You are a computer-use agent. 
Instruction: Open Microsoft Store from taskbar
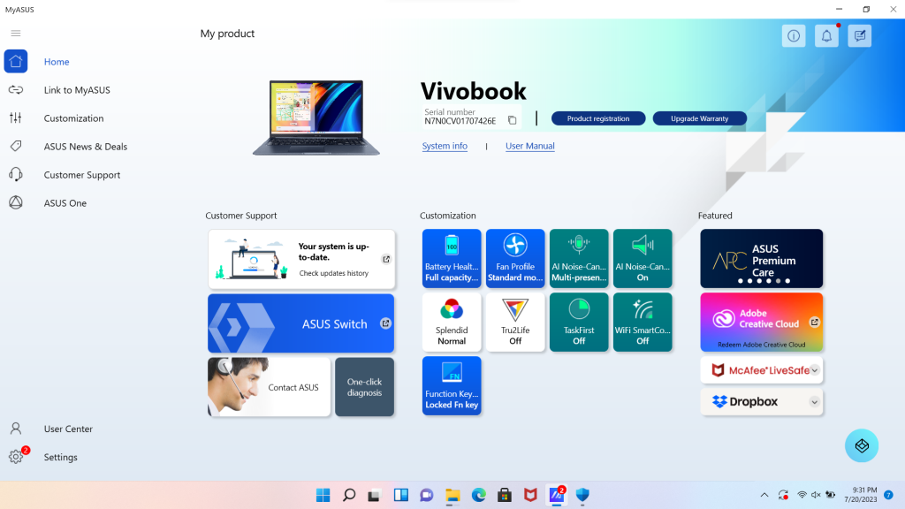(x=505, y=495)
